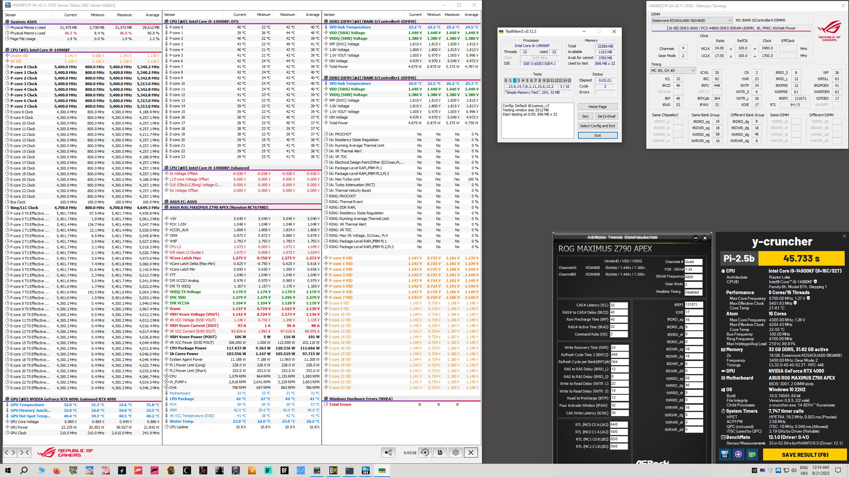The height and width of the screenshot is (477, 849).
Task: Open the Windows notification center
Action: click(838, 470)
